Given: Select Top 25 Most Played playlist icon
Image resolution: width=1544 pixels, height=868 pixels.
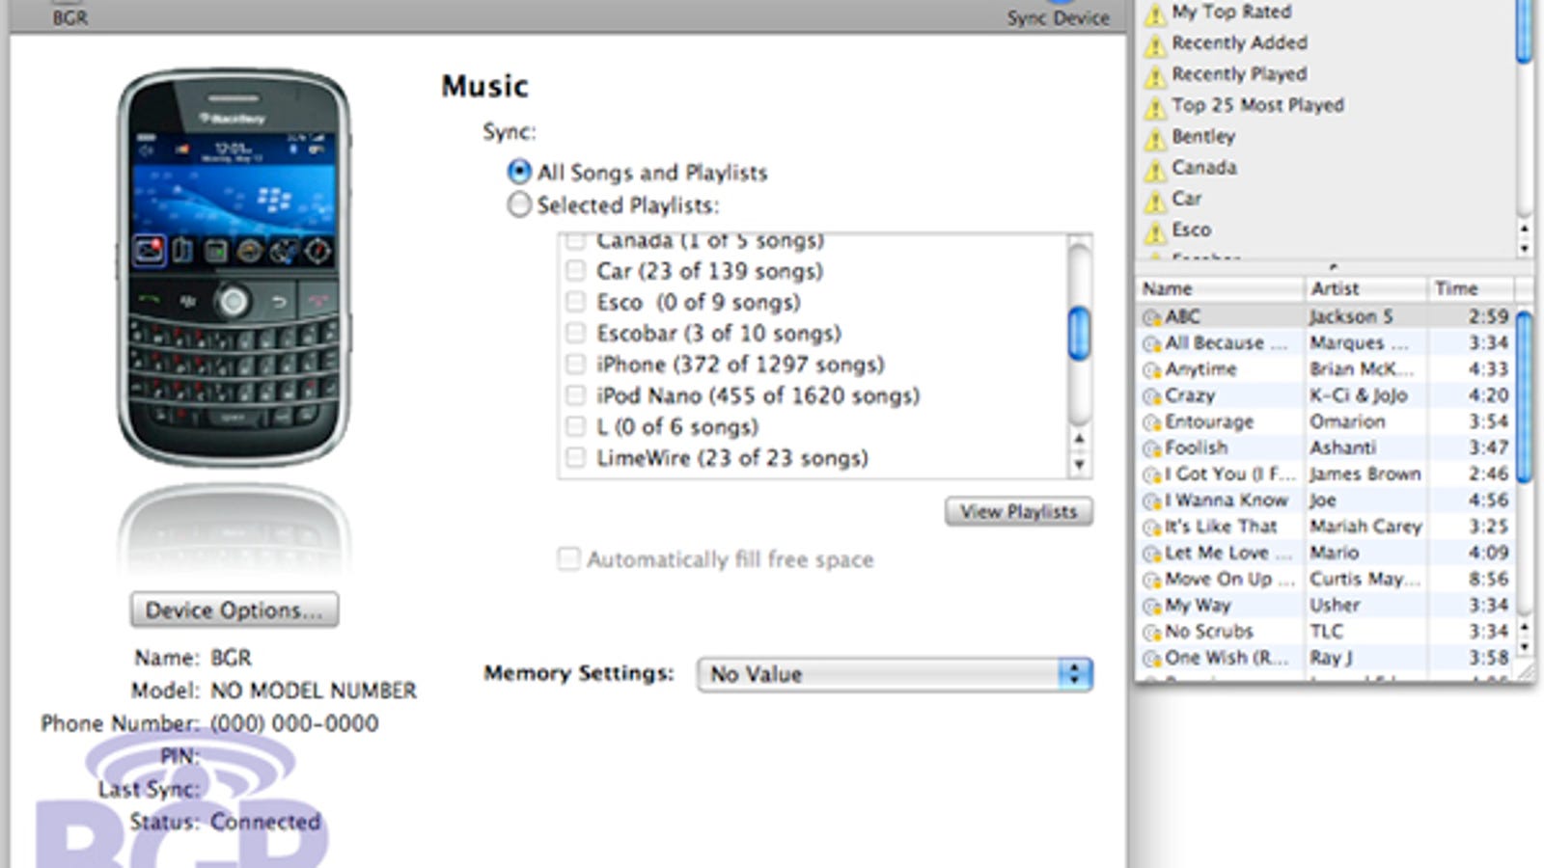Looking at the screenshot, I should coord(1154,107).
